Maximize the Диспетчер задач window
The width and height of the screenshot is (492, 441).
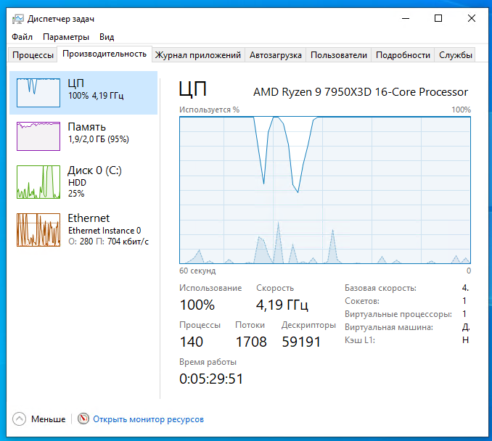[x=438, y=19]
